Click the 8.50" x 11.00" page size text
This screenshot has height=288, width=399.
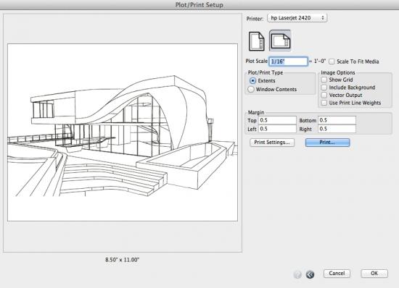(123, 260)
